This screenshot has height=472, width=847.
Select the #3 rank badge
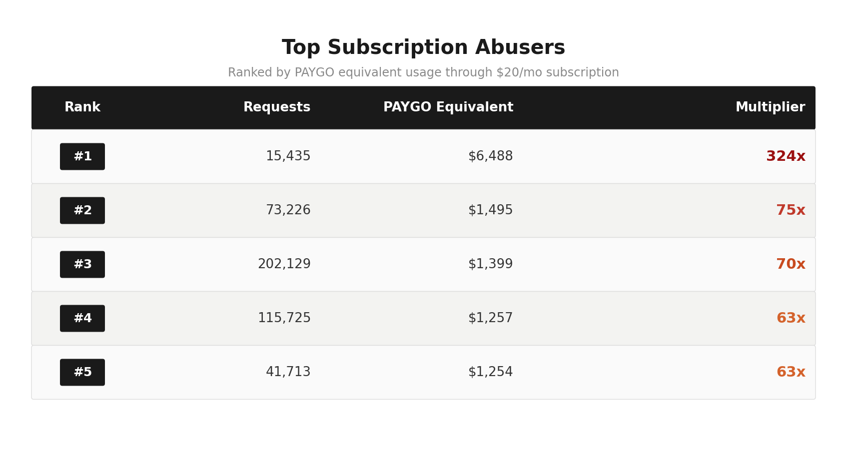[82, 265]
